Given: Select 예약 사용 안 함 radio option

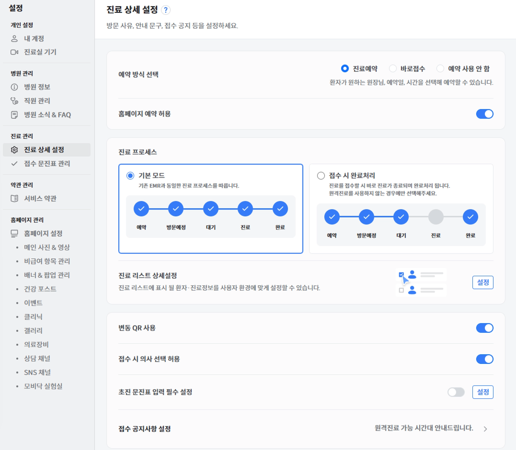Looking at the screenshot, I should coord(440,68).
